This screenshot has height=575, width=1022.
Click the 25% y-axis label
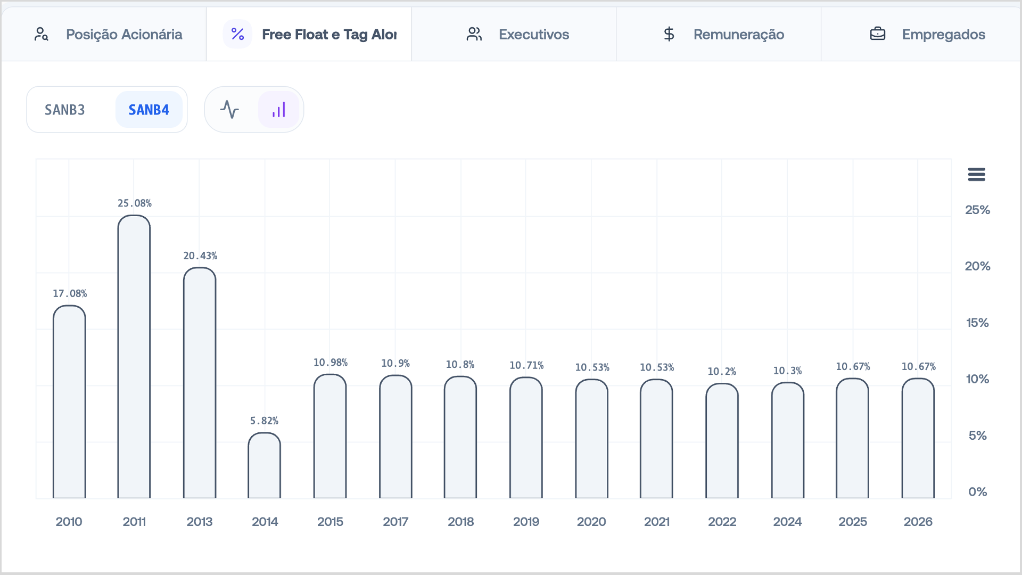(978, 210)
